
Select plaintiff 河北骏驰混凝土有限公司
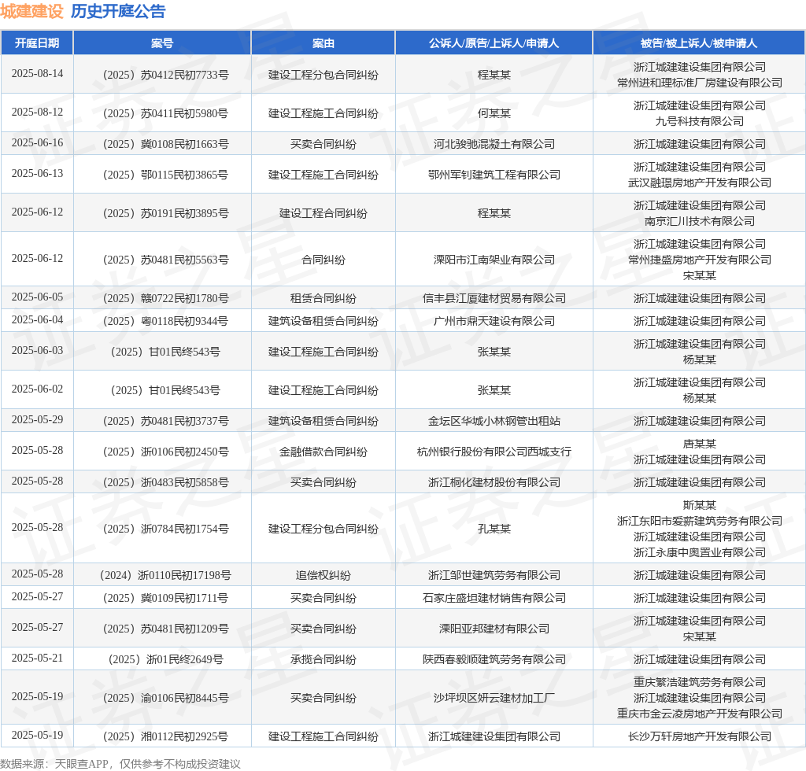click(x=494, y=144)
